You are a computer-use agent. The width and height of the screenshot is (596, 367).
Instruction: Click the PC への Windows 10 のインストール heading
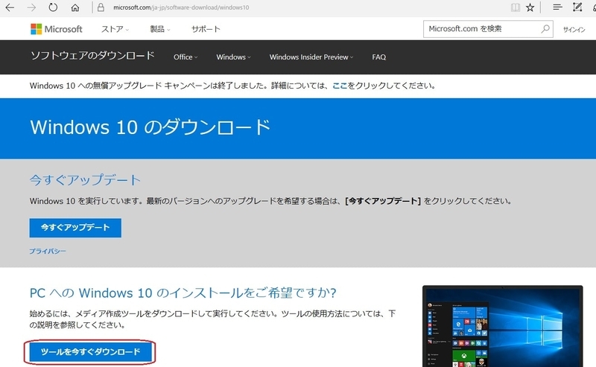[183, 293]
